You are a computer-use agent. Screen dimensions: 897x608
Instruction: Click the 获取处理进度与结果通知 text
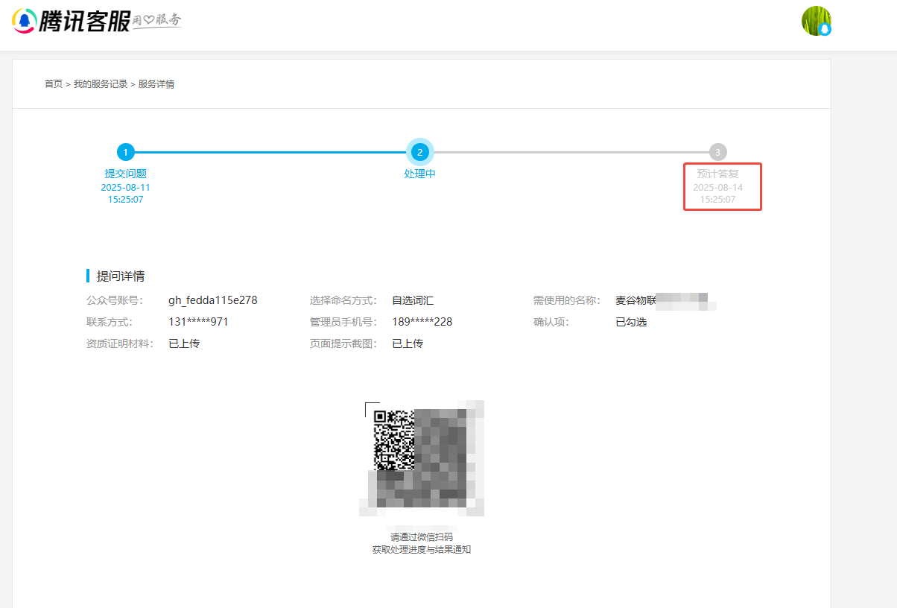pos(422,550)
